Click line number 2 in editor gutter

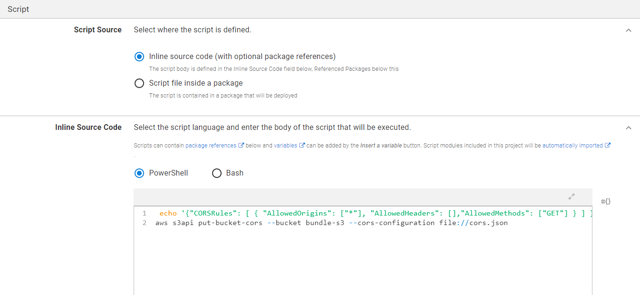[x=145, y=223]
